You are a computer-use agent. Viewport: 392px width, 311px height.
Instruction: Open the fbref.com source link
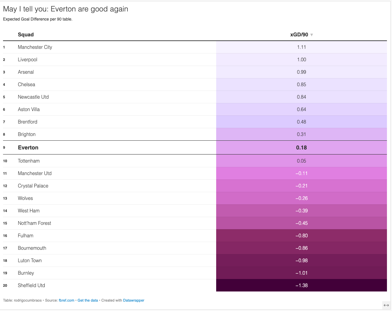coord(67,300)
